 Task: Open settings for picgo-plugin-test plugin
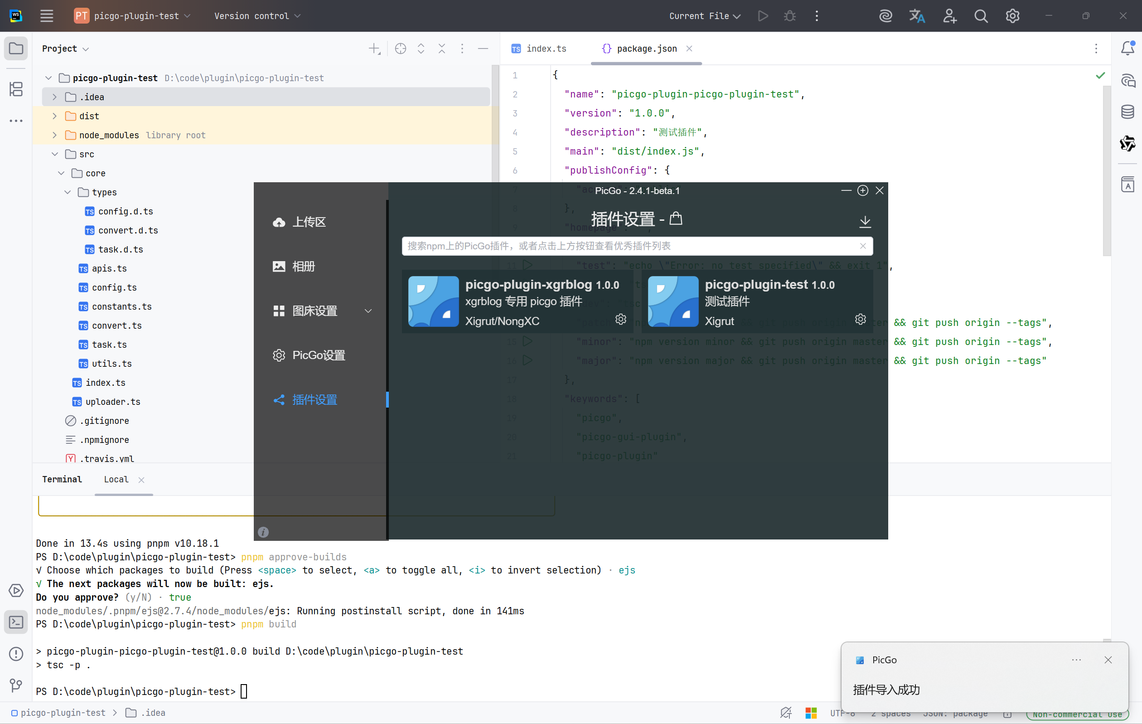coord(860,319)
